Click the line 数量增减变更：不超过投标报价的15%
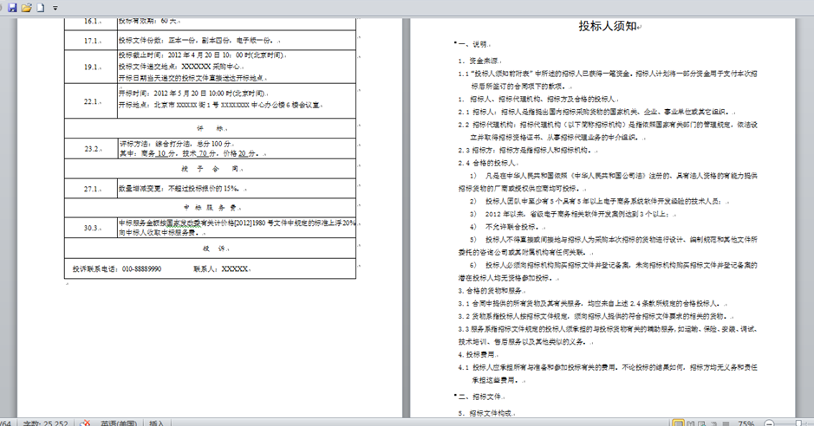Screen dimensions: 814x426 click(x=182, y=189)
